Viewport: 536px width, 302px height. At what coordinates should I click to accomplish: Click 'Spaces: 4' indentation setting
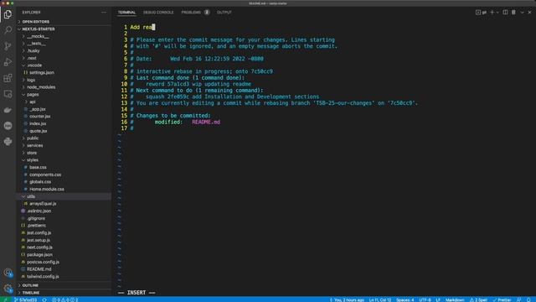click(405, 299)
